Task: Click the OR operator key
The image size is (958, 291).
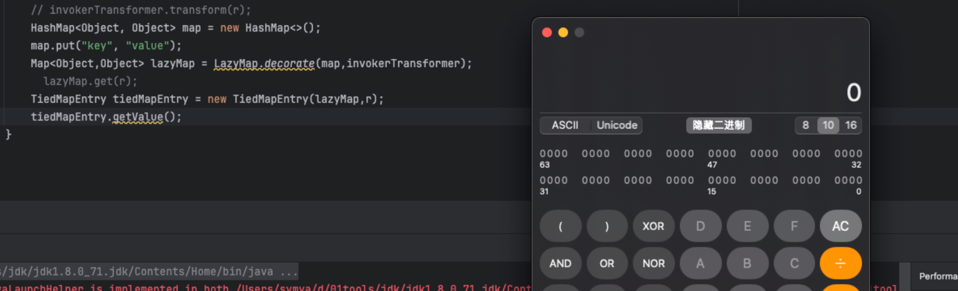Action: [607, 263]
